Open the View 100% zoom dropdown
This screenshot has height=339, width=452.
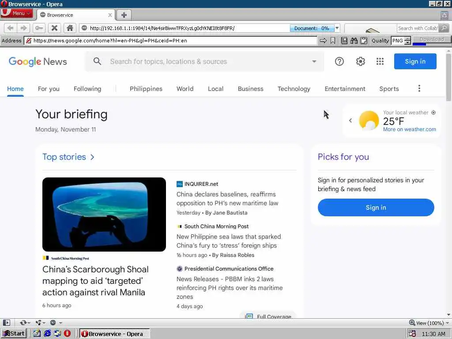[x=429, y=323]
